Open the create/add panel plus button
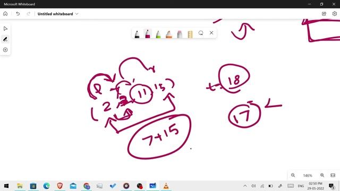The width and height of the screenshot is (340, 191). [5, 50]
